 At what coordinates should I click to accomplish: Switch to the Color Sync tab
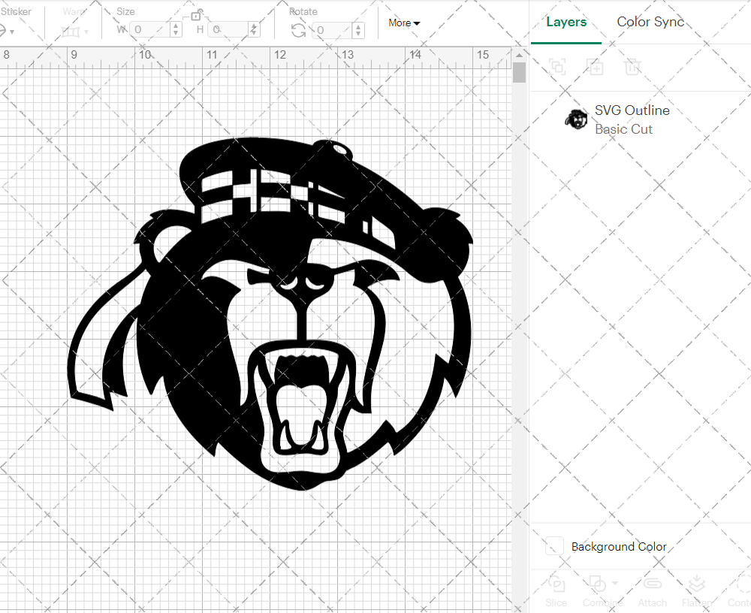tap(650, 22)
